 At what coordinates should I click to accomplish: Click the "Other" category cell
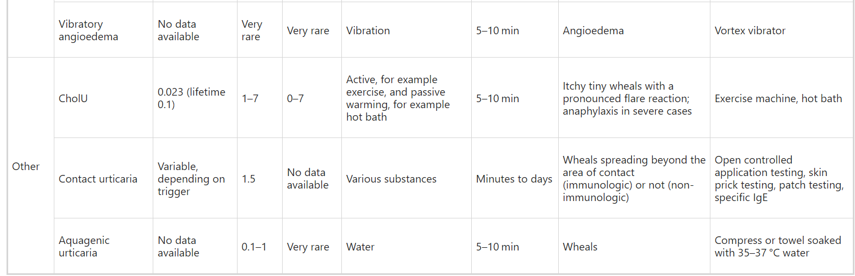pos(26,166)
